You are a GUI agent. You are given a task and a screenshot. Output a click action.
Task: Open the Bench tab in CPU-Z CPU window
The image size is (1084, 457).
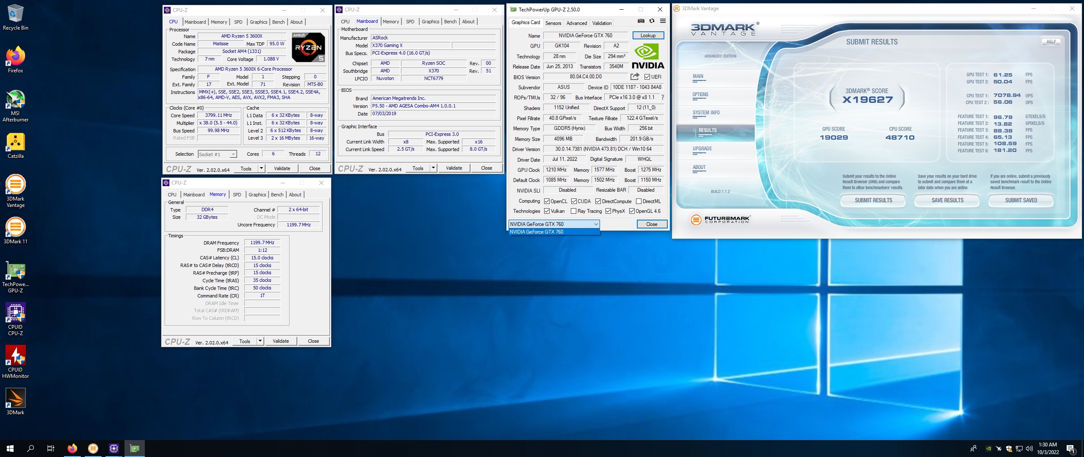pyautogui.click(x=278, y=22)
